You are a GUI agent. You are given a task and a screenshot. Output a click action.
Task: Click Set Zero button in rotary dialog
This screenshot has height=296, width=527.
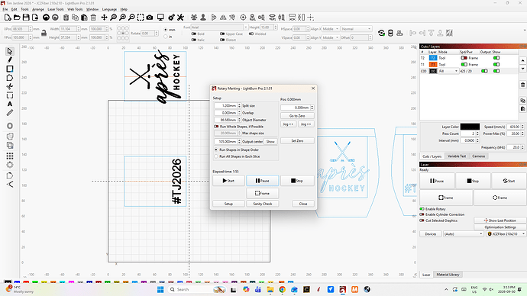tap(297, 140)
